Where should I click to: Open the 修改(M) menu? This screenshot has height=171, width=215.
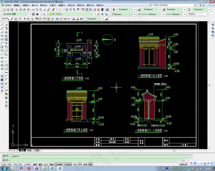click(81, 5)
